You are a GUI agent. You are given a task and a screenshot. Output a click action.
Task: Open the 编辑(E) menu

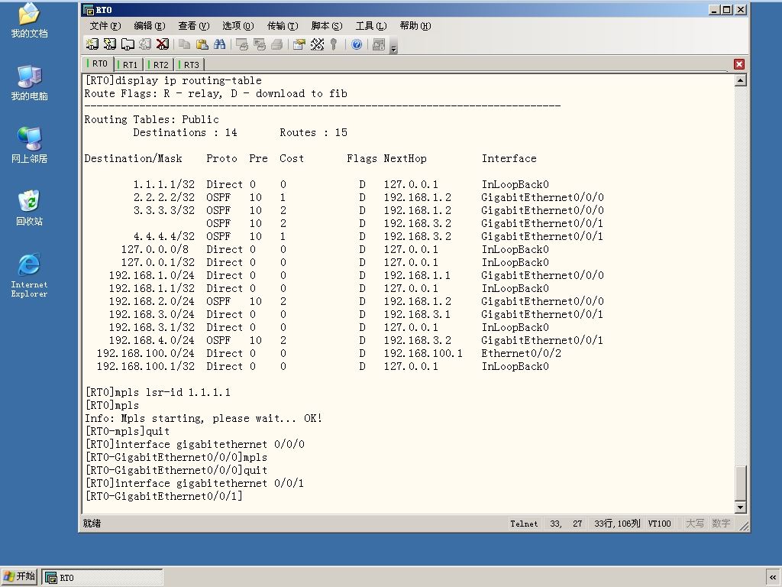pos(149,26)
